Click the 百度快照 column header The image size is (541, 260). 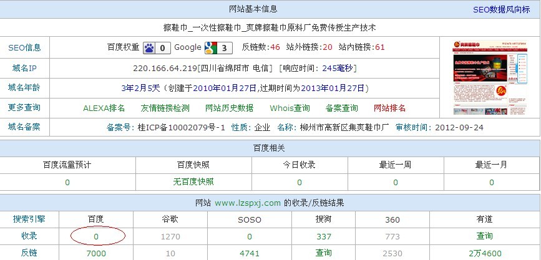(193, 165)
